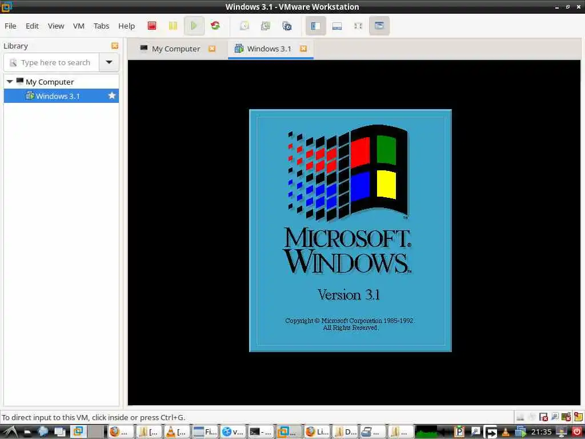This screenshot has width=585, height=439.
Task: Click the red power button in the panel
Action: pos(577,432)
